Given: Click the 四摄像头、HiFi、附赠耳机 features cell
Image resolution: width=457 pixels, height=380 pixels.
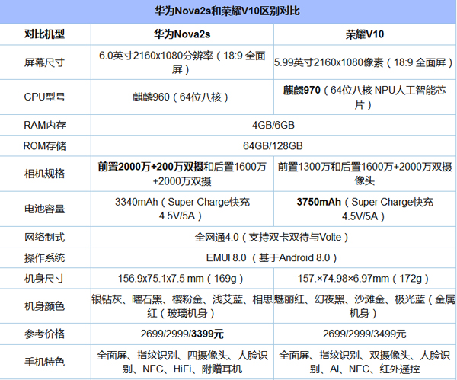Looking at the screenshot, I should (182, 362).
